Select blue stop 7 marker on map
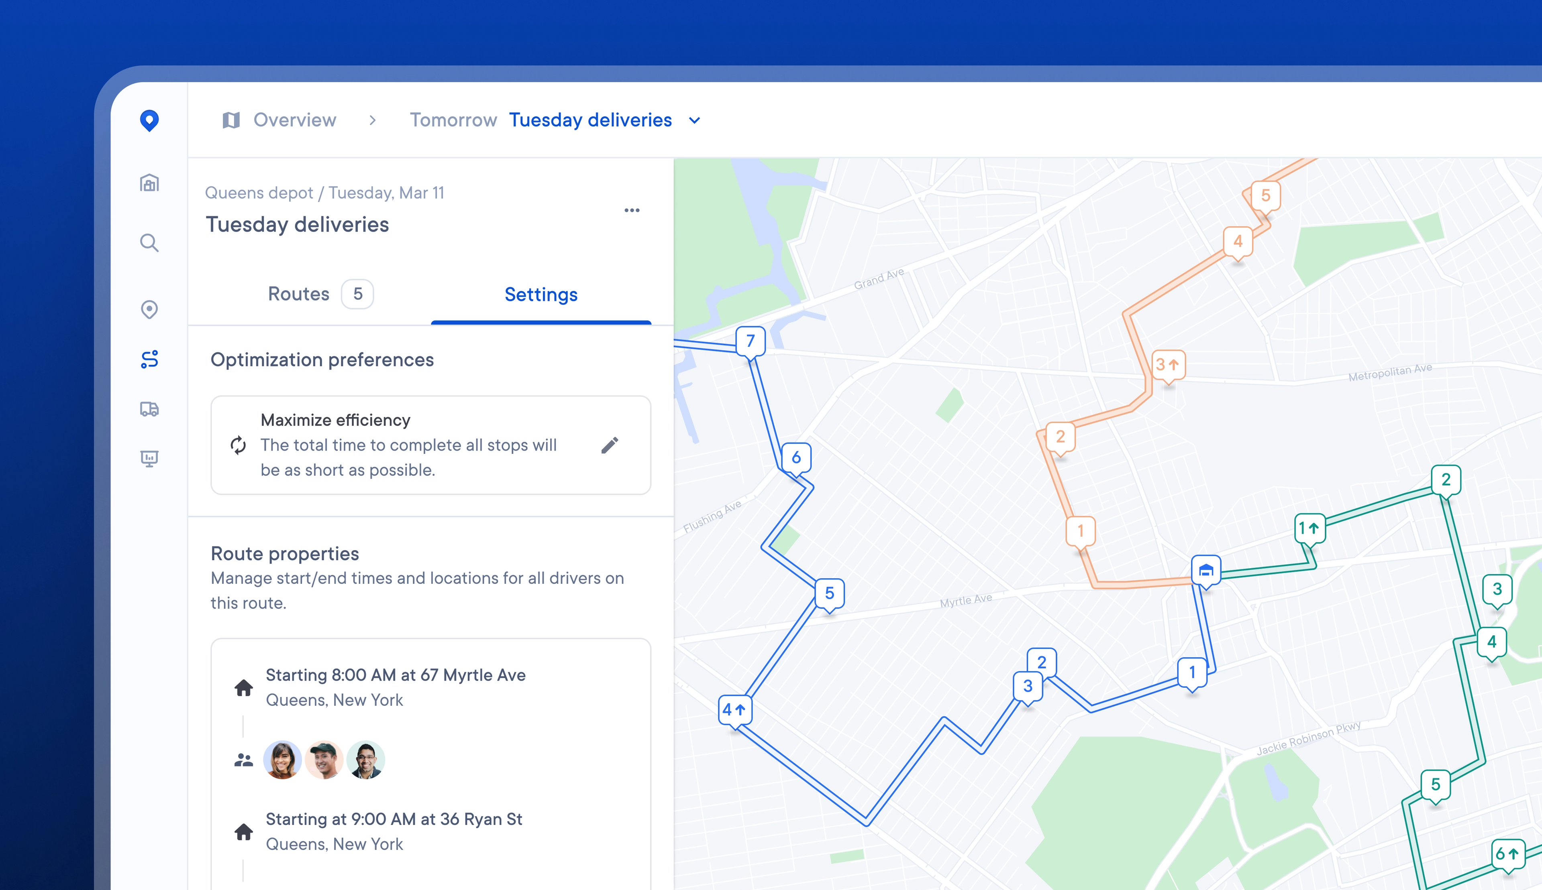 [751, 341]
